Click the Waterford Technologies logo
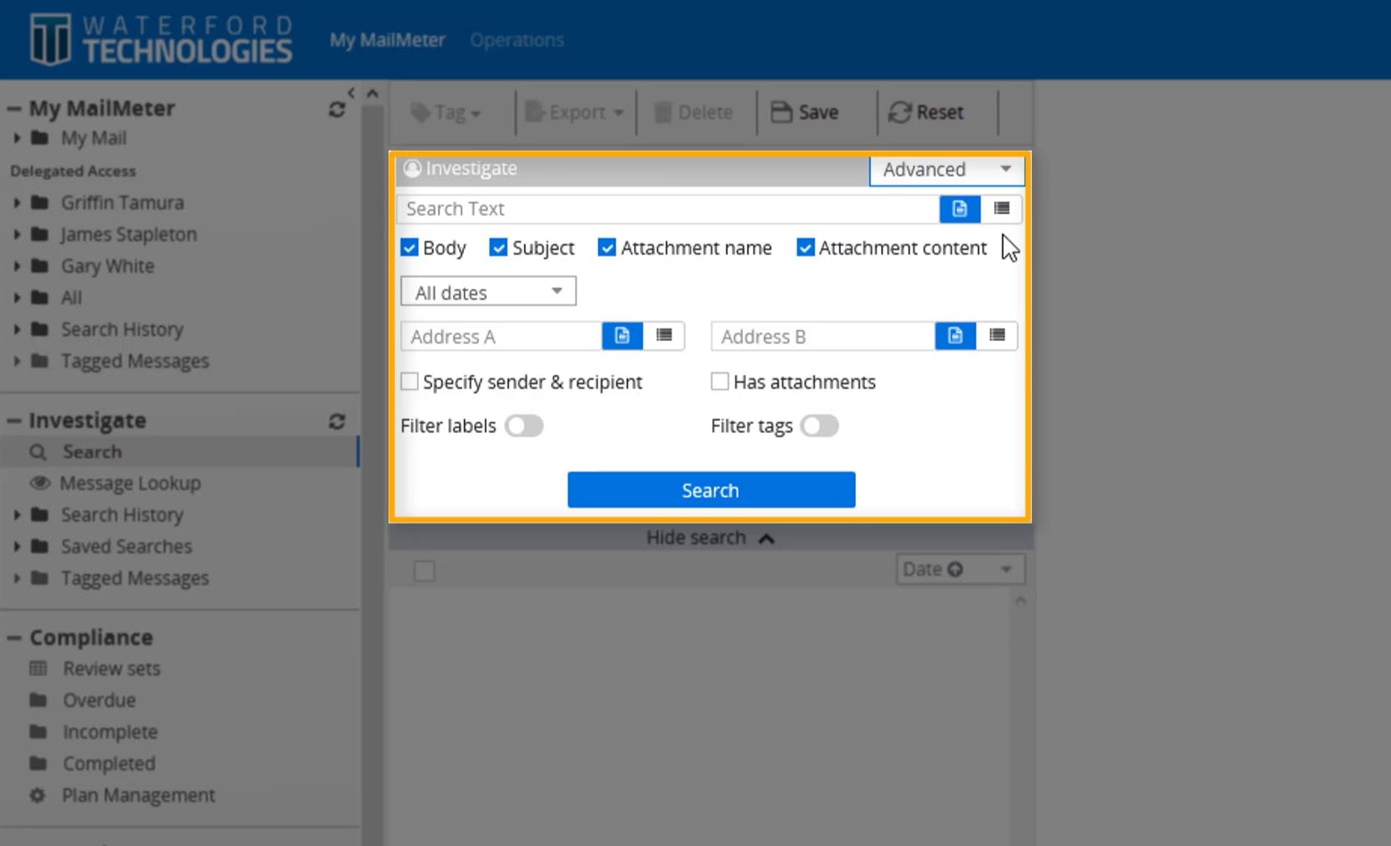1391x846 pixels. point(161,39)
